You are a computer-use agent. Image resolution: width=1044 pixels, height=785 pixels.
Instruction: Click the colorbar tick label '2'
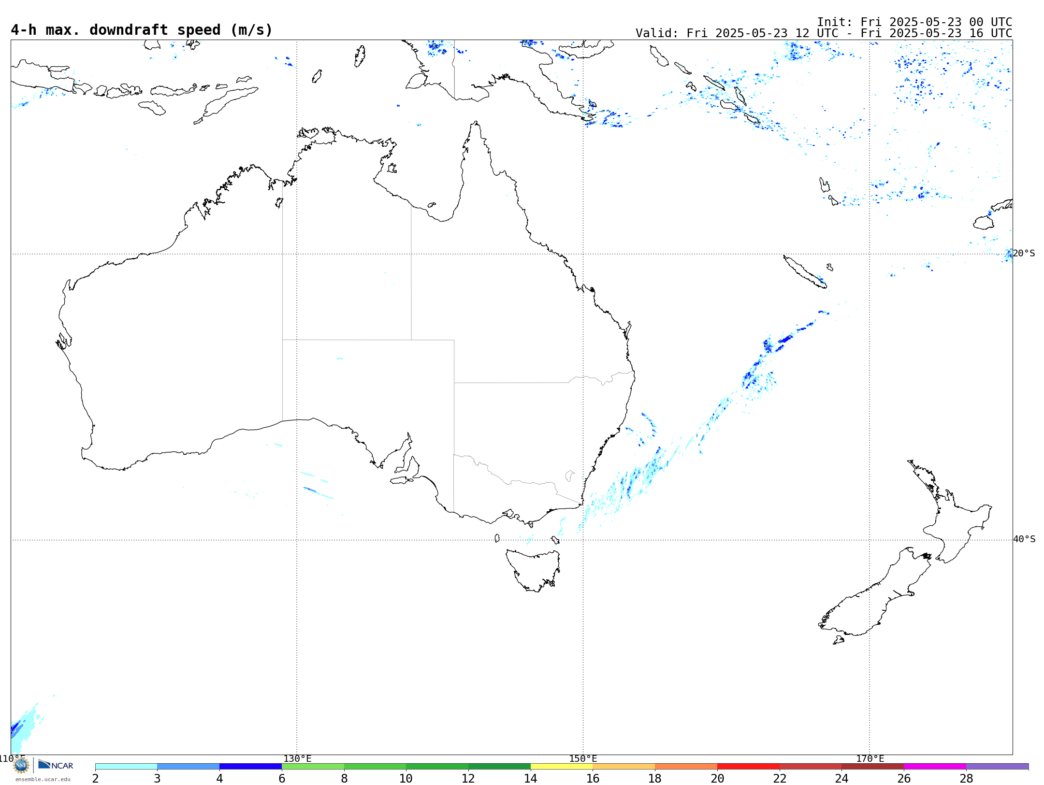pyautogui.click(x=95, y=779)
